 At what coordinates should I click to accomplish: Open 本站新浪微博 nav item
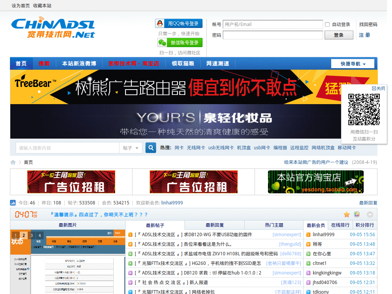pos(79,64)
